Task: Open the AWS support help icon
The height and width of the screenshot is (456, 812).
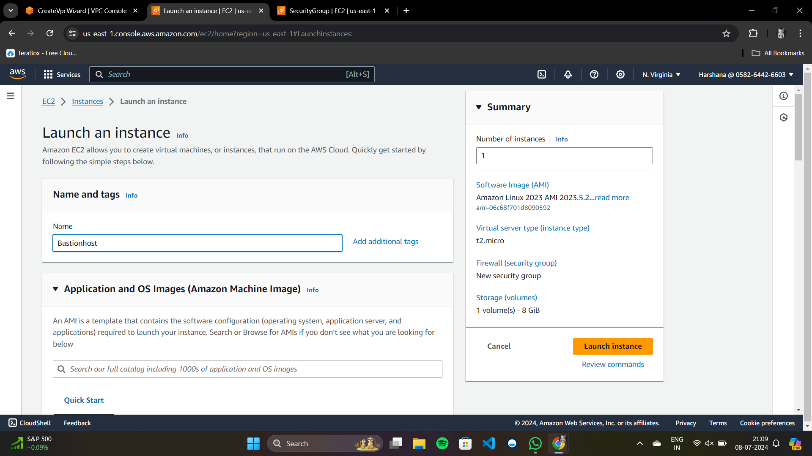Action: (x=594, y=74)
